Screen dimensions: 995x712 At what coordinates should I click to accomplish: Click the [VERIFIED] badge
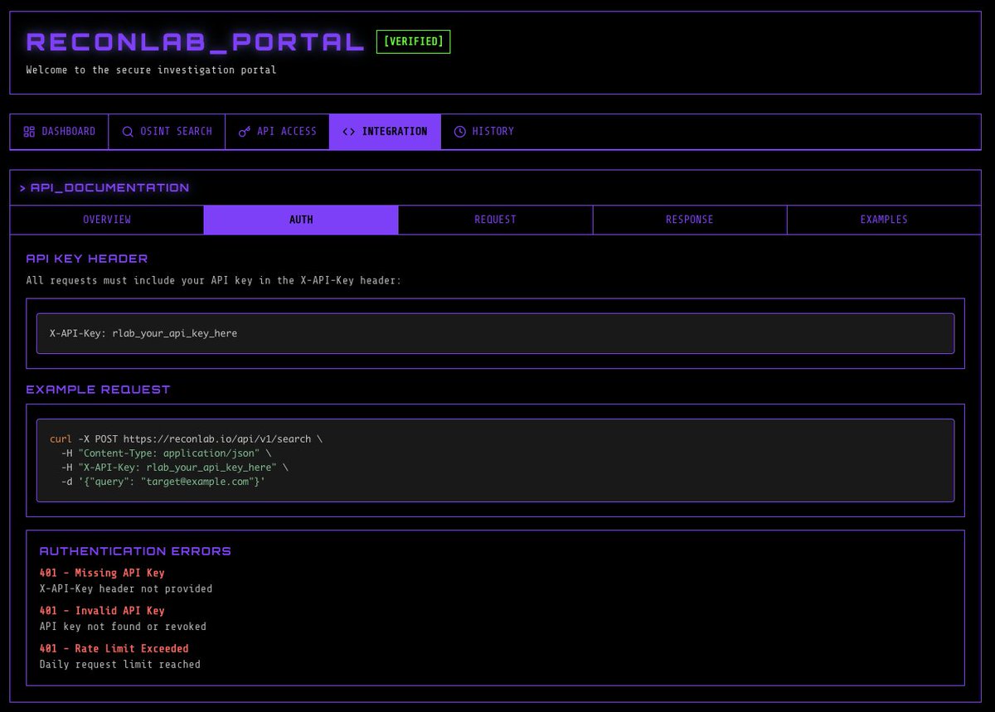[x=413, y=41]
